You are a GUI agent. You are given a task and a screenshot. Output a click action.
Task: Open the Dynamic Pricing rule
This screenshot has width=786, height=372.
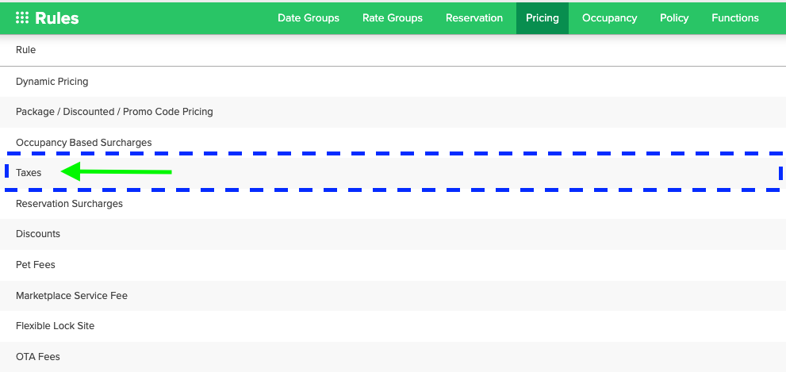click(52, 81)
